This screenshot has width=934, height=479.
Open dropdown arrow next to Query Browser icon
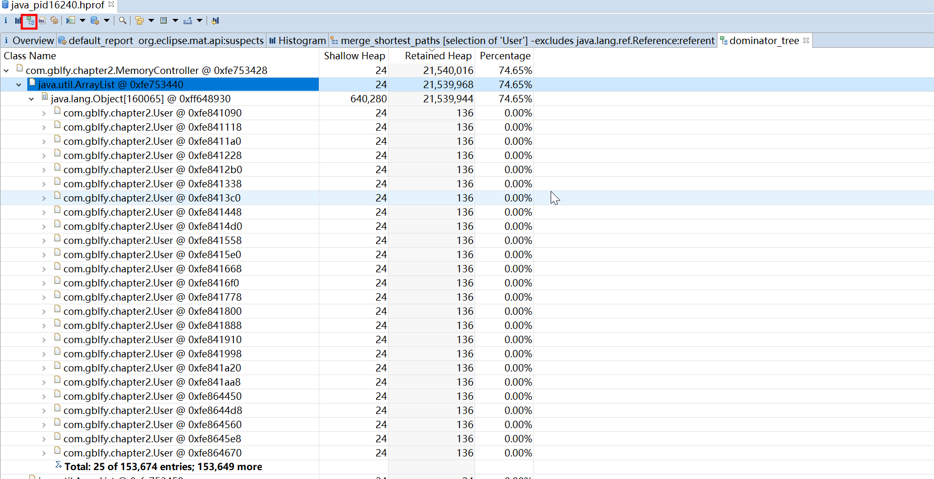(106, 20)
